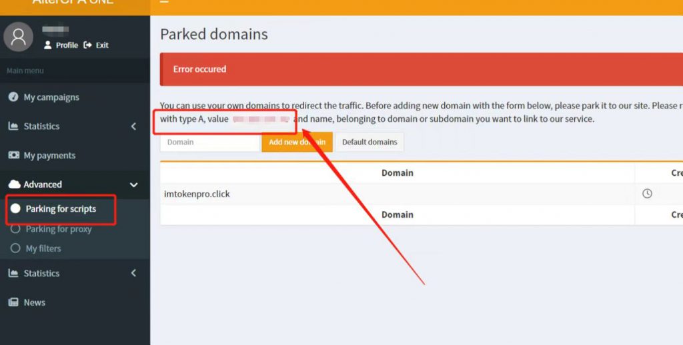Select the My filters option
Image resolution: width=683 pixels, height=345 pixels.
(x=43, y=248)
